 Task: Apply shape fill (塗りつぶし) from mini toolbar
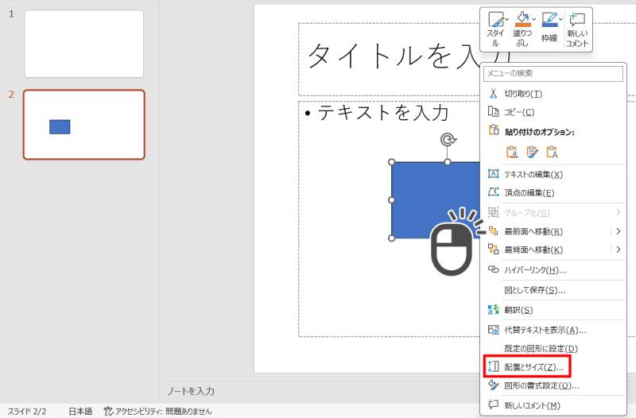tap(522, 29)
